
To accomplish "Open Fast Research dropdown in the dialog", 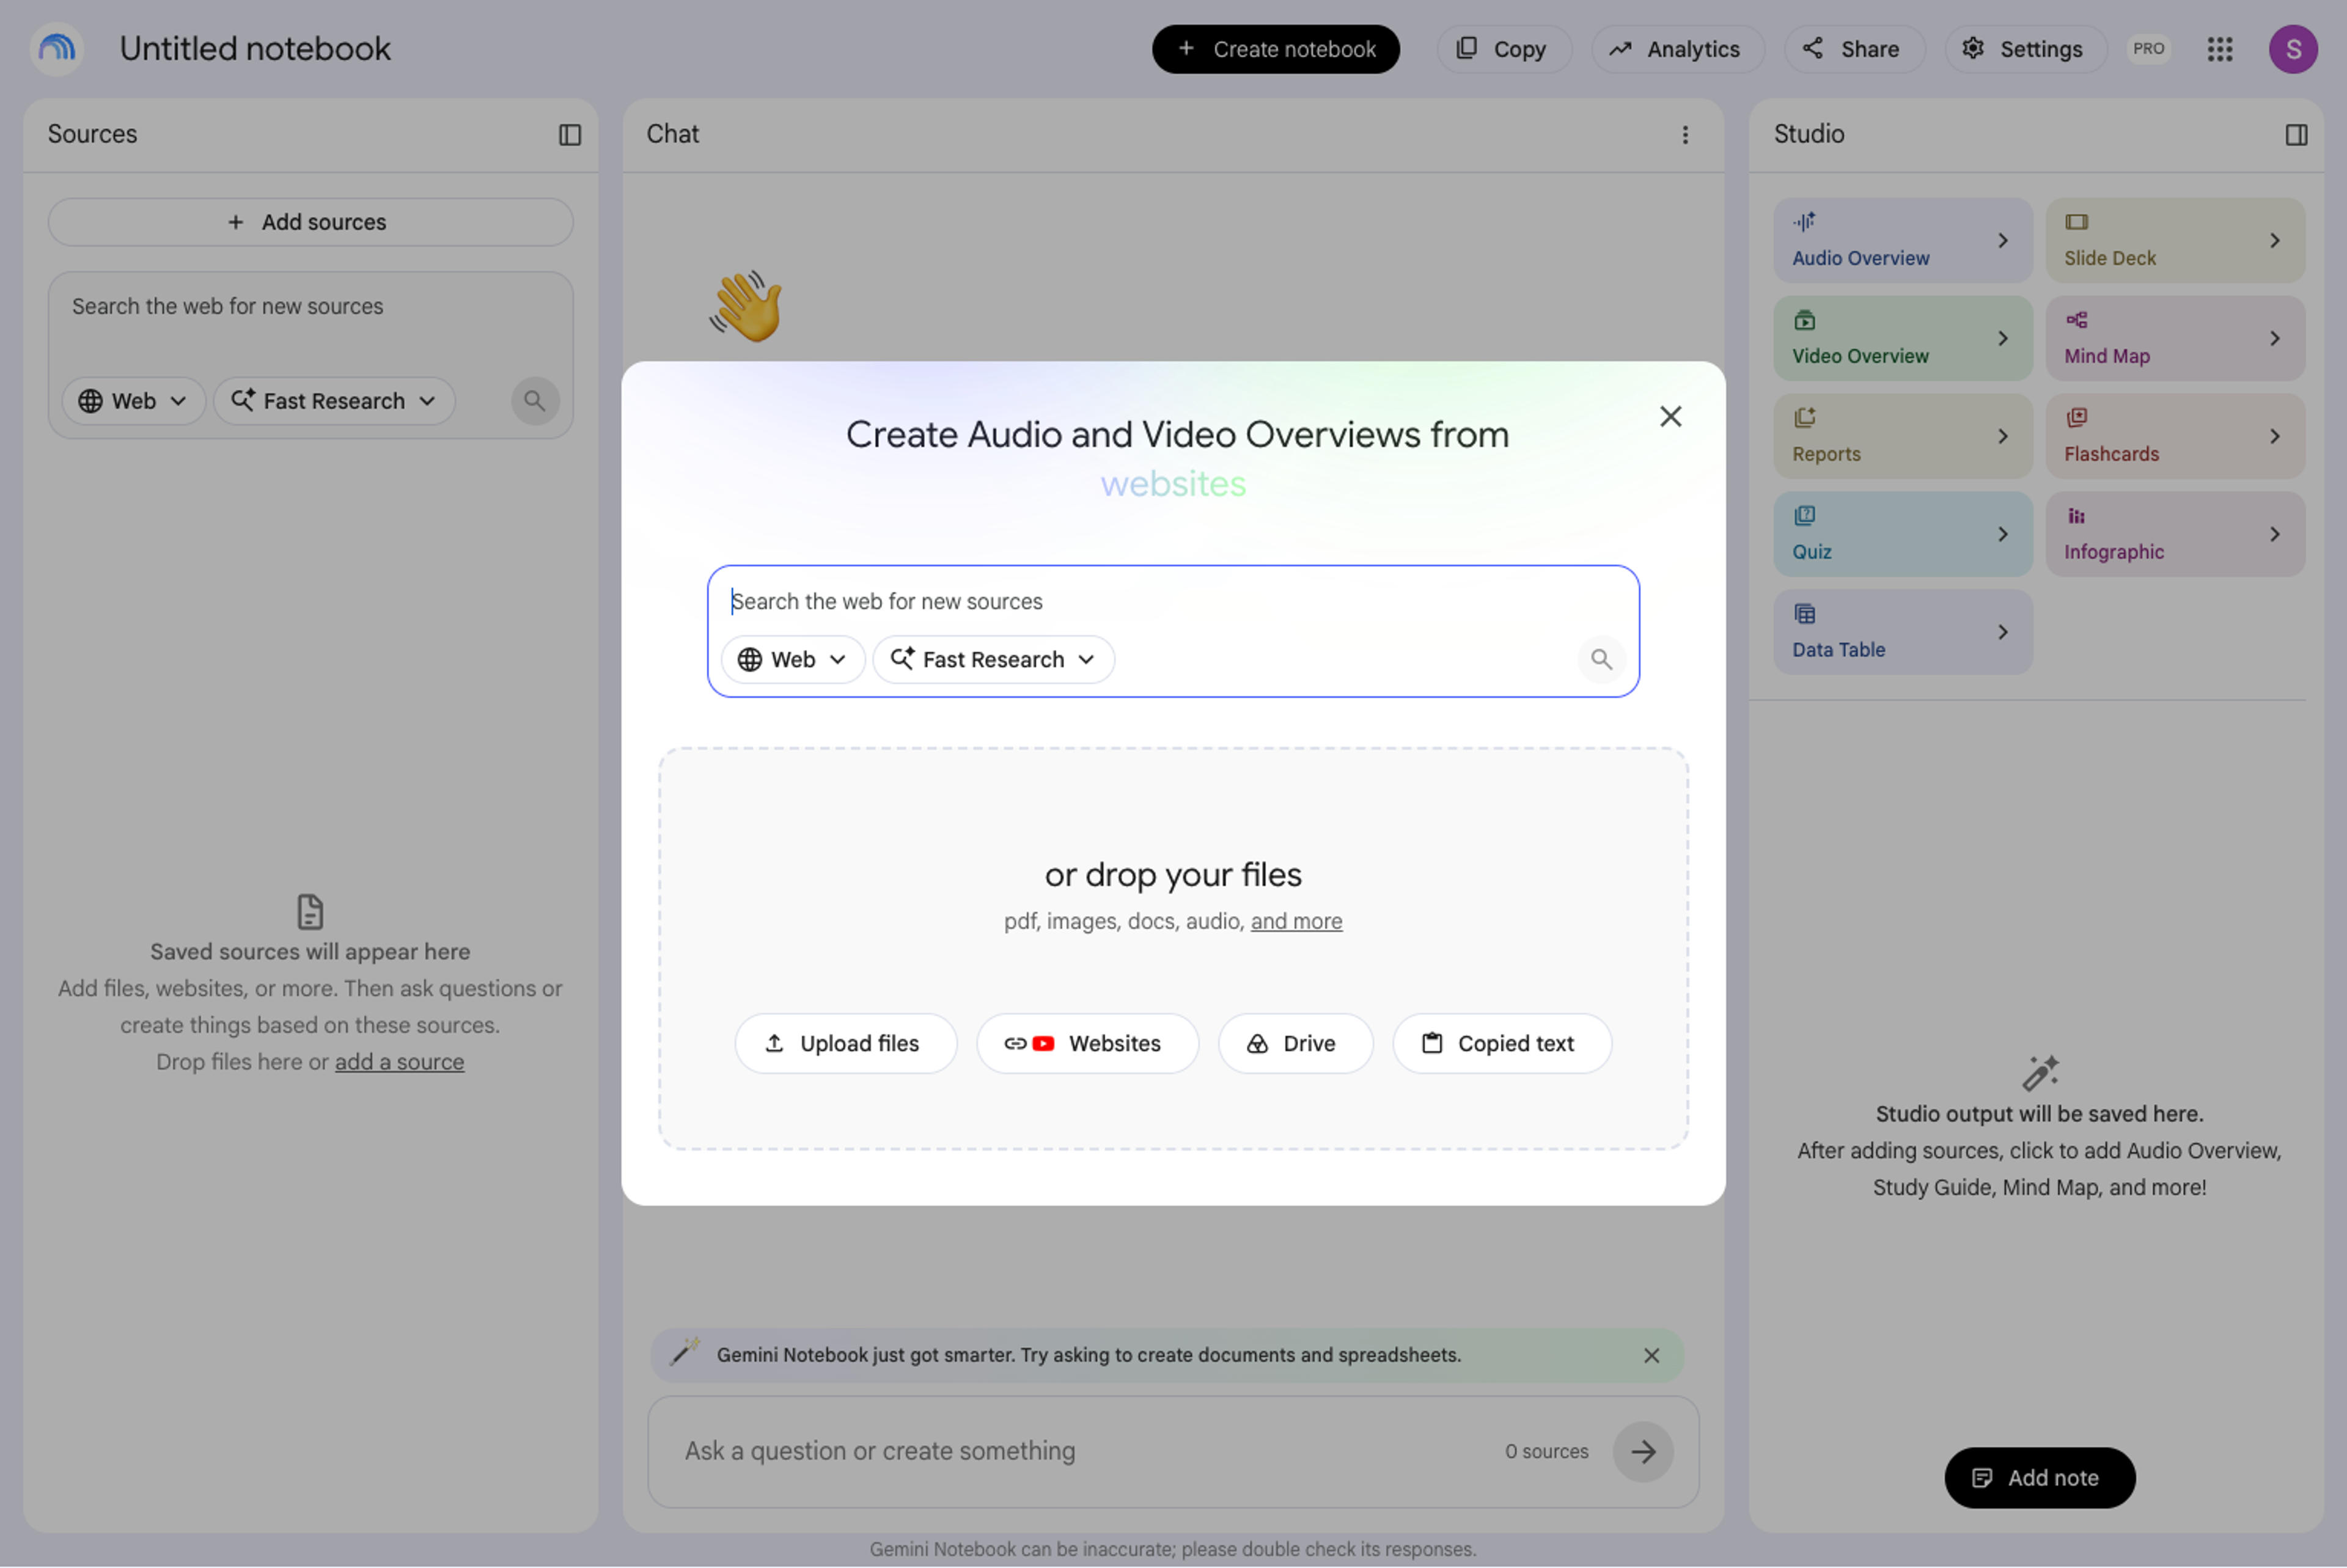I will (x=993, y=660).
